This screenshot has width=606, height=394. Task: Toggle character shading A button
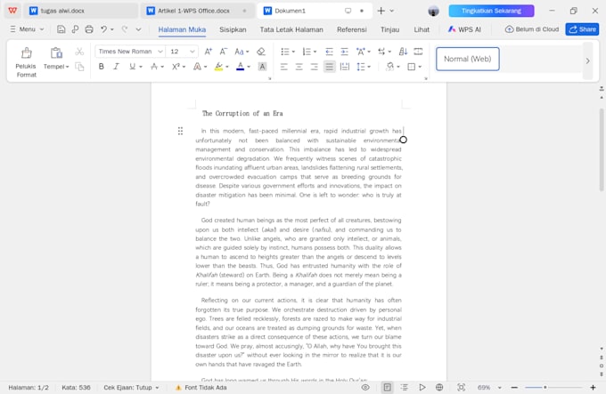(x=262, y=67)
